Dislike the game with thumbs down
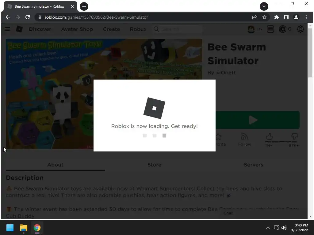The image size is (314, 235). [295, 137]
